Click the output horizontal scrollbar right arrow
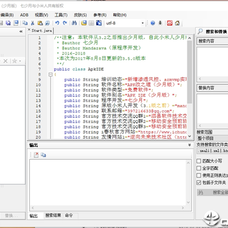The image size is (228, 228). 183,208
